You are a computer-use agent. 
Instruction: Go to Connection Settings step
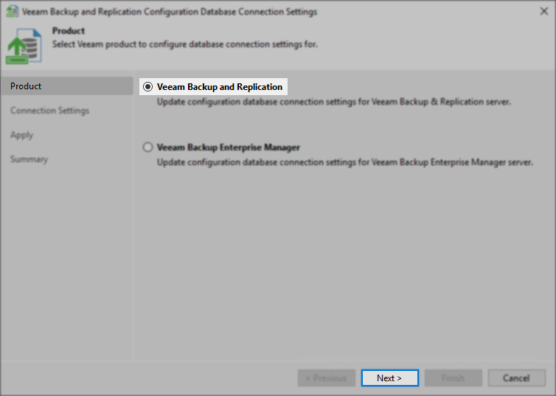pos(49,111)
